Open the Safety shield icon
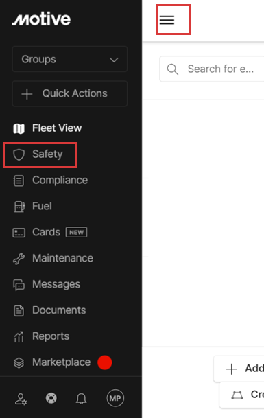Image resolution: width=264 pixels, height=418 pixels. pos(19,154)
